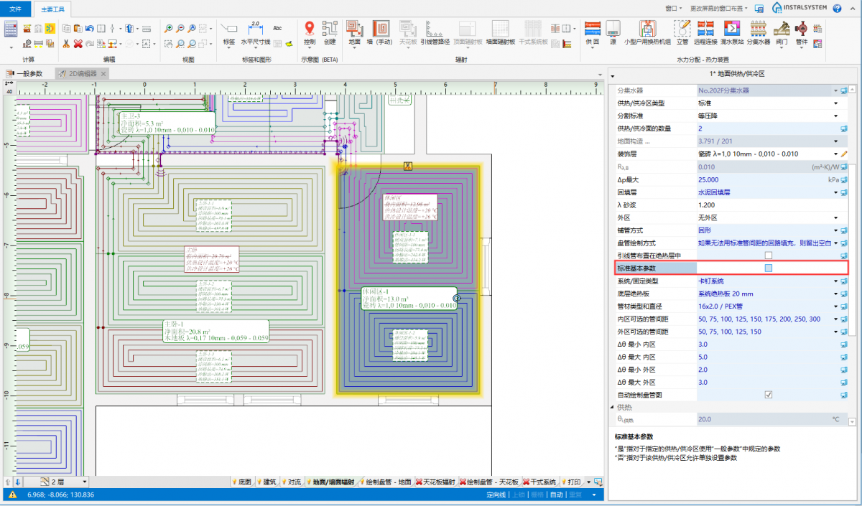Expand the 铺管方式 dropdown

click(835, 230)
